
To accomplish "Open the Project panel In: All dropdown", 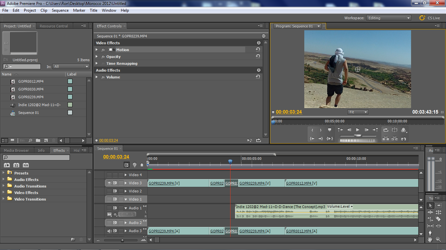I will point(71,66).
